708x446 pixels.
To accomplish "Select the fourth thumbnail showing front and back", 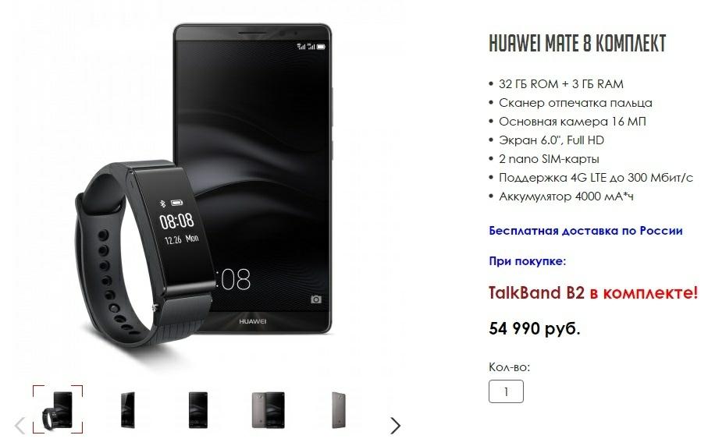I will pyautogui.click(x=269, y=409).
